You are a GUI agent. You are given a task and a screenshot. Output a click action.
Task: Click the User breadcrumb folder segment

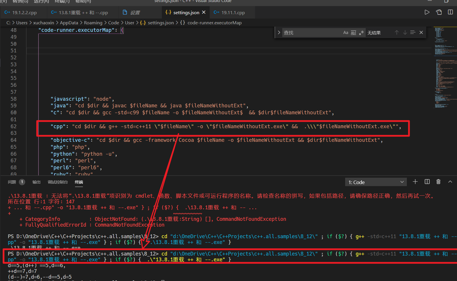coord(130,23)
